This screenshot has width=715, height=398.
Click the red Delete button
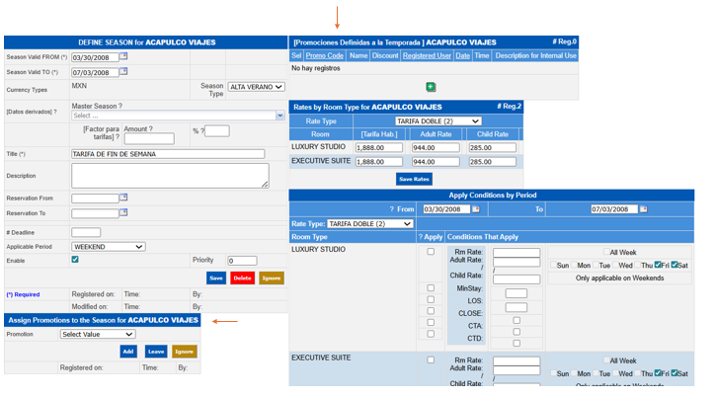click(242, 279)
